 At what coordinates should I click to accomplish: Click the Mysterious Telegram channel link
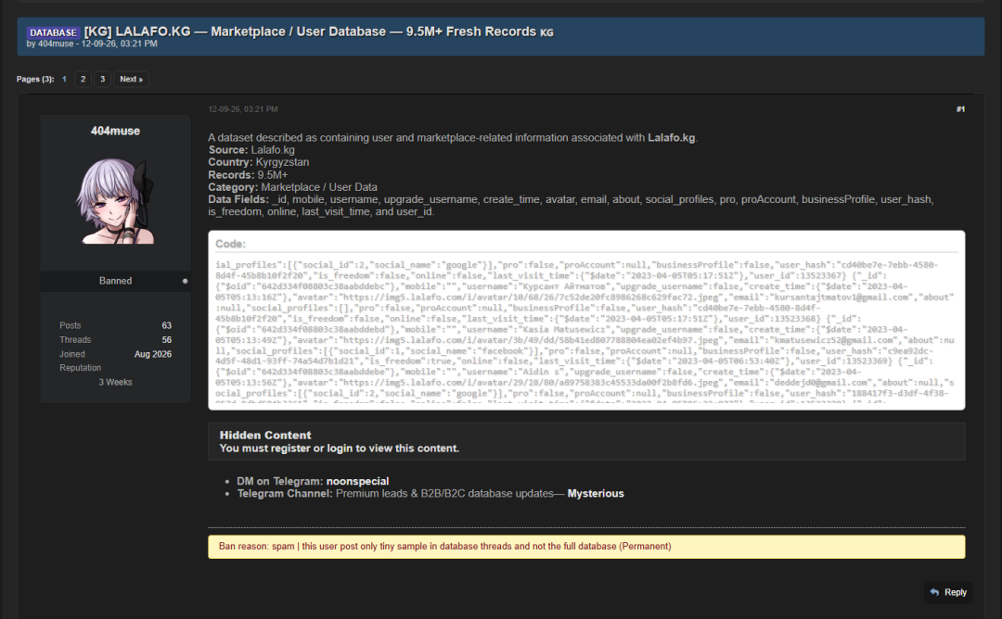pyautogui.click(x=596, y=493)
